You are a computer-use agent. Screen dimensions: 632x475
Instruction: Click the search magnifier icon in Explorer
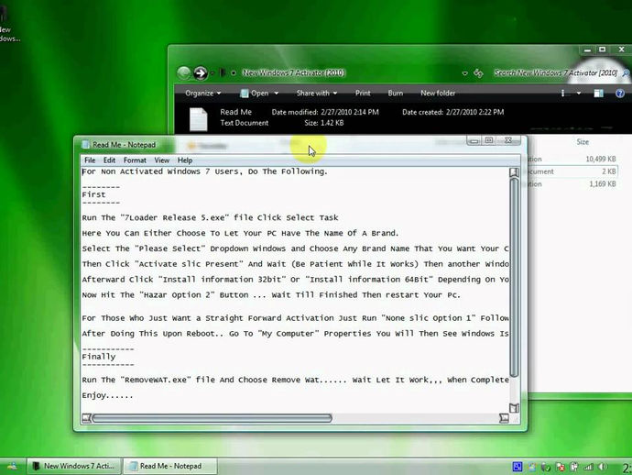click(x=626, y=73)
